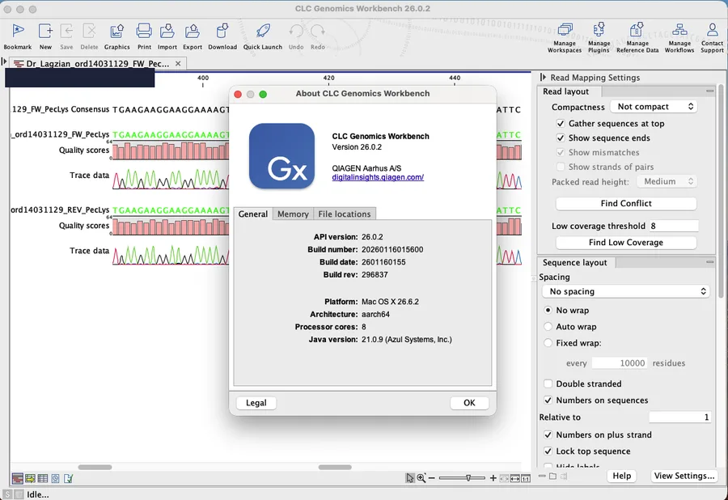Screen dimensions: 728x500
Task: Toggle Show strands of pairs
Action: tap(561, 167)
